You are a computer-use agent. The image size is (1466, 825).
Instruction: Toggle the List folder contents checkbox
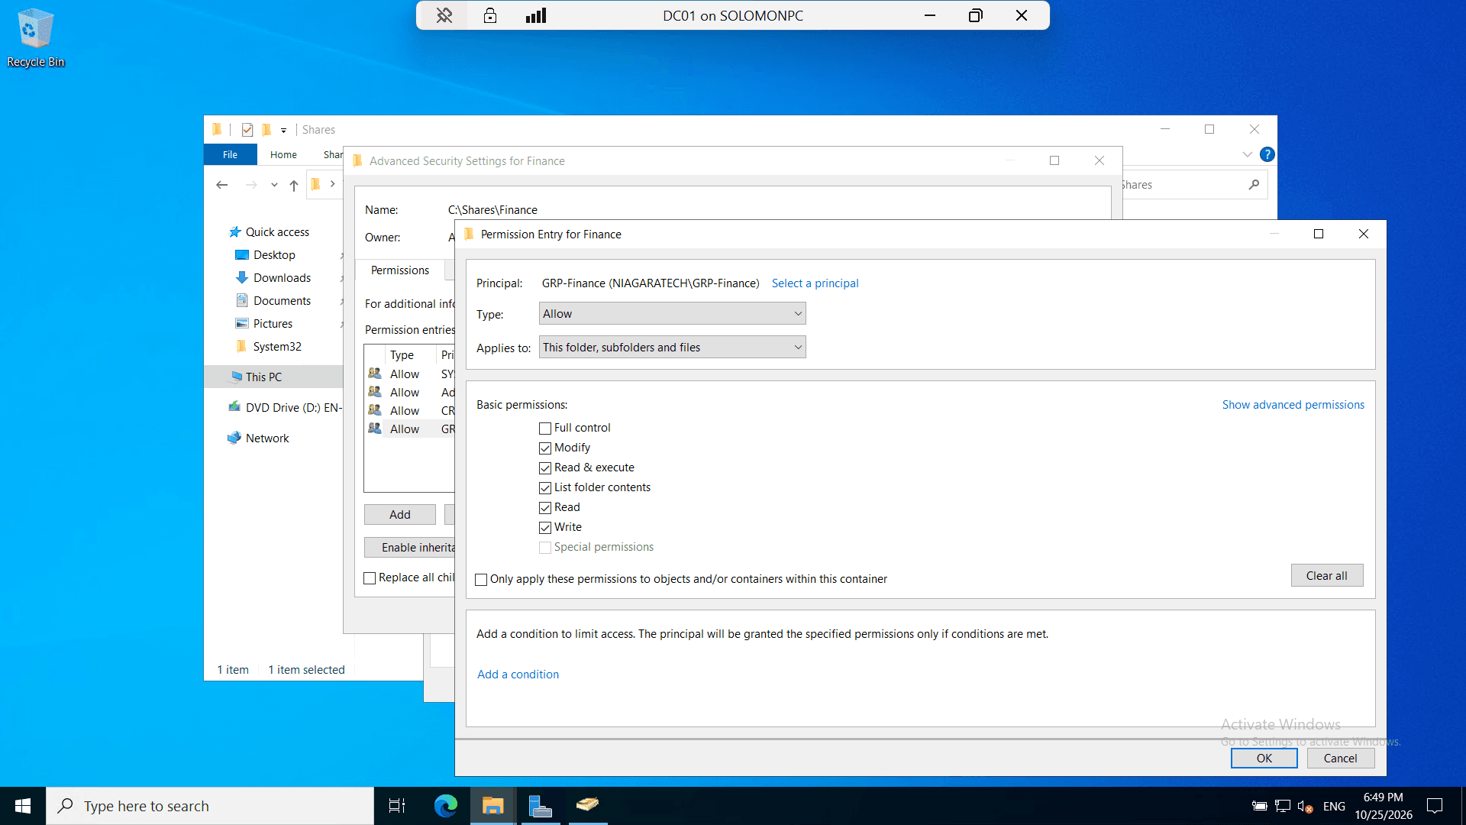coord(545,488)
